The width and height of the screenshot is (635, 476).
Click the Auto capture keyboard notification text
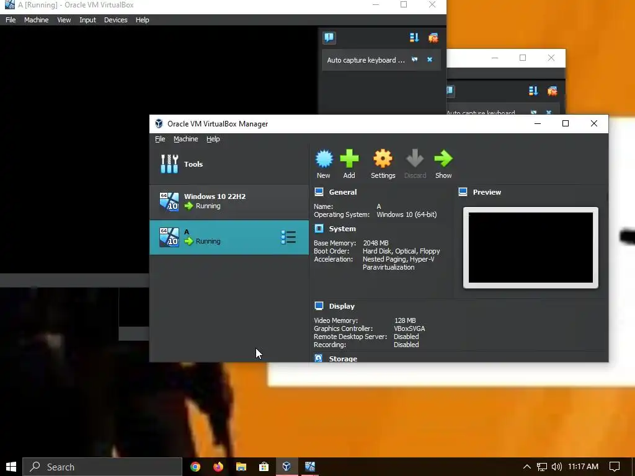366,60
